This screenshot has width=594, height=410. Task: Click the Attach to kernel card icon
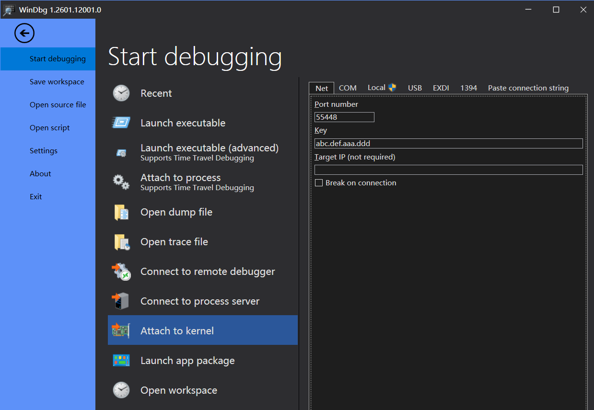pos(121,330)
